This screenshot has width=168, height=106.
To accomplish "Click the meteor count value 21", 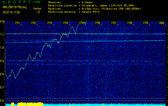I will coord(39,12).
